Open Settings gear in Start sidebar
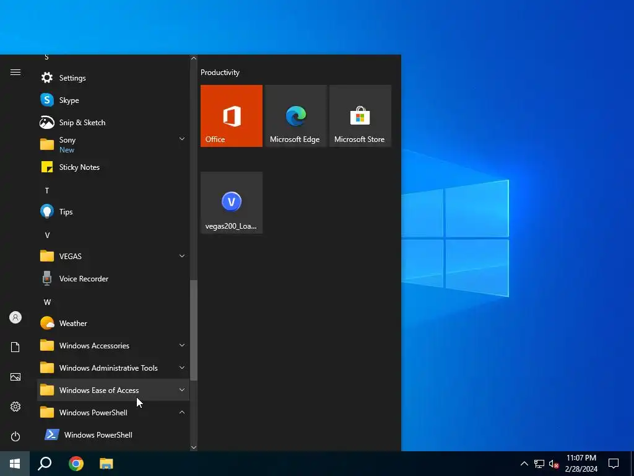 click(x=15, y=407)
